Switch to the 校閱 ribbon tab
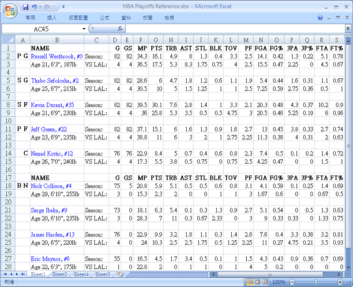 (x=148, y=18)
